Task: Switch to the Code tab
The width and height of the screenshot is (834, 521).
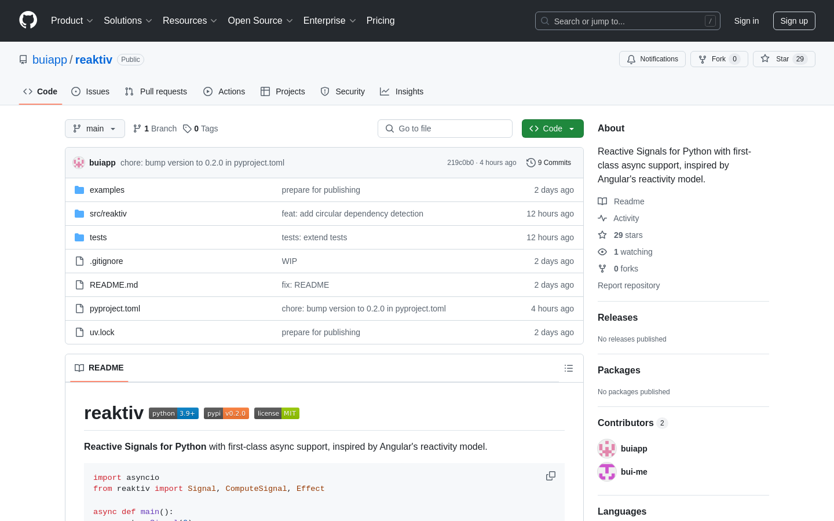Action: [x=41, y=91]
